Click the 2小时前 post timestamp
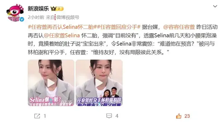Screen dimensions: 222x122 point(36,17)
